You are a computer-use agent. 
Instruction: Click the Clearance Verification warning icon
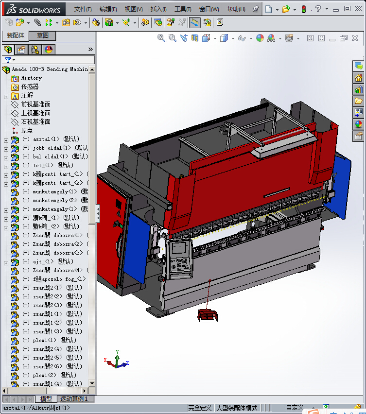tap(207, 22)
